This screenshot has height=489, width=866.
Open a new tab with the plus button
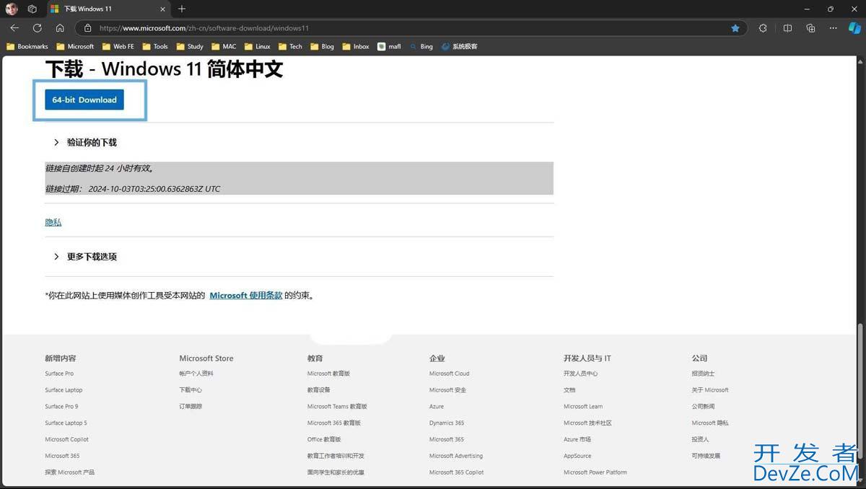182,9
